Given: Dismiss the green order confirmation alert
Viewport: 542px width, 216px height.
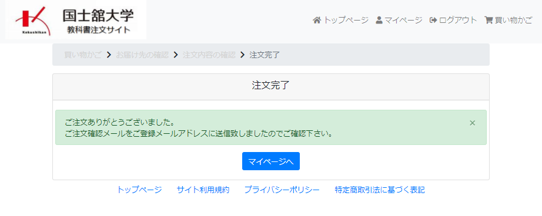Looking at the screenshot, I should click(473, 123).
